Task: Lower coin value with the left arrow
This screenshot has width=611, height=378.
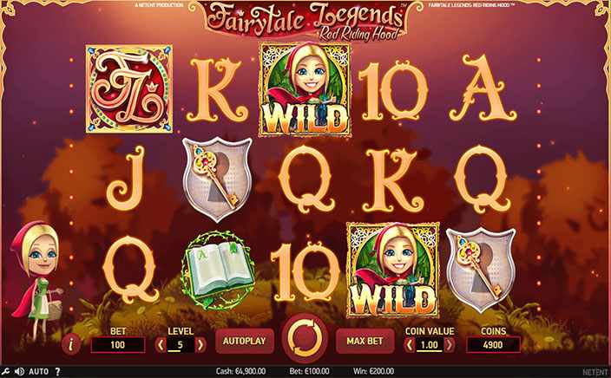Action: pyautogui.click(x=409, y=344)
